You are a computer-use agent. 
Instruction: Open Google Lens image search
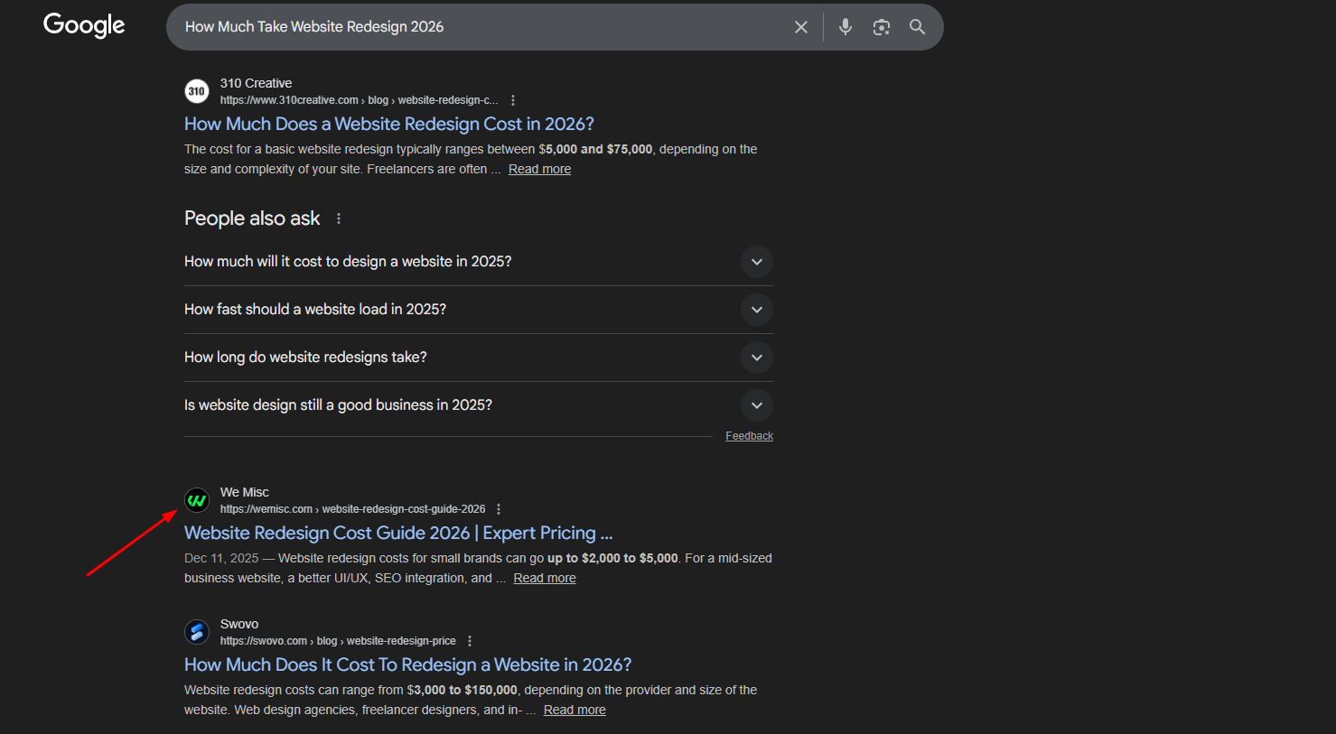pyautogui.click(x=881, y=27)
